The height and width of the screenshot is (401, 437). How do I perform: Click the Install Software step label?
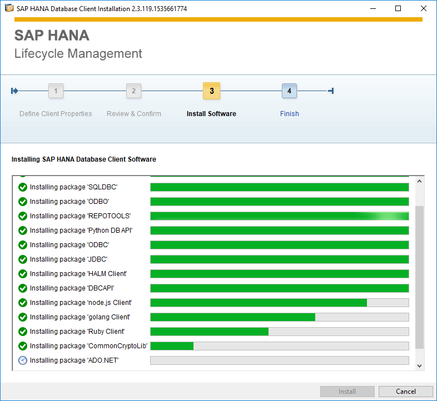[211, 114]
